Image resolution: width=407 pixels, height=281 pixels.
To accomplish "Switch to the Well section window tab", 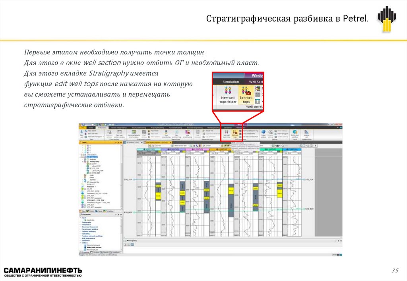I will (157, 142).
